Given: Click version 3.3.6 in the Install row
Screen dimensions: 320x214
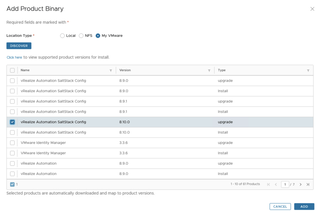Looking at the screenshot, I should click(123, 153).
